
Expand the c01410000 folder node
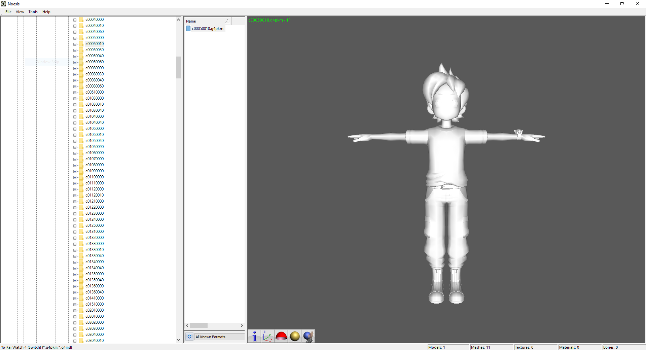[x=75, y=299]
